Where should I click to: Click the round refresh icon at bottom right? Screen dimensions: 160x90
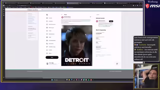(117, 64)
